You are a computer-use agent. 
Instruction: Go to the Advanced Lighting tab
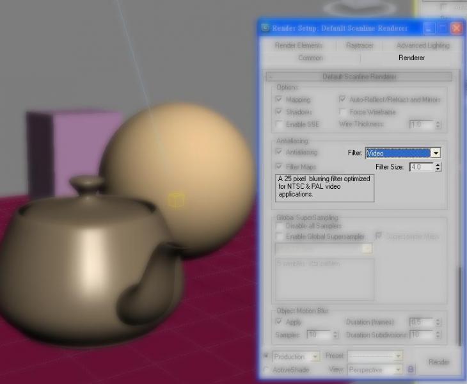422,45
